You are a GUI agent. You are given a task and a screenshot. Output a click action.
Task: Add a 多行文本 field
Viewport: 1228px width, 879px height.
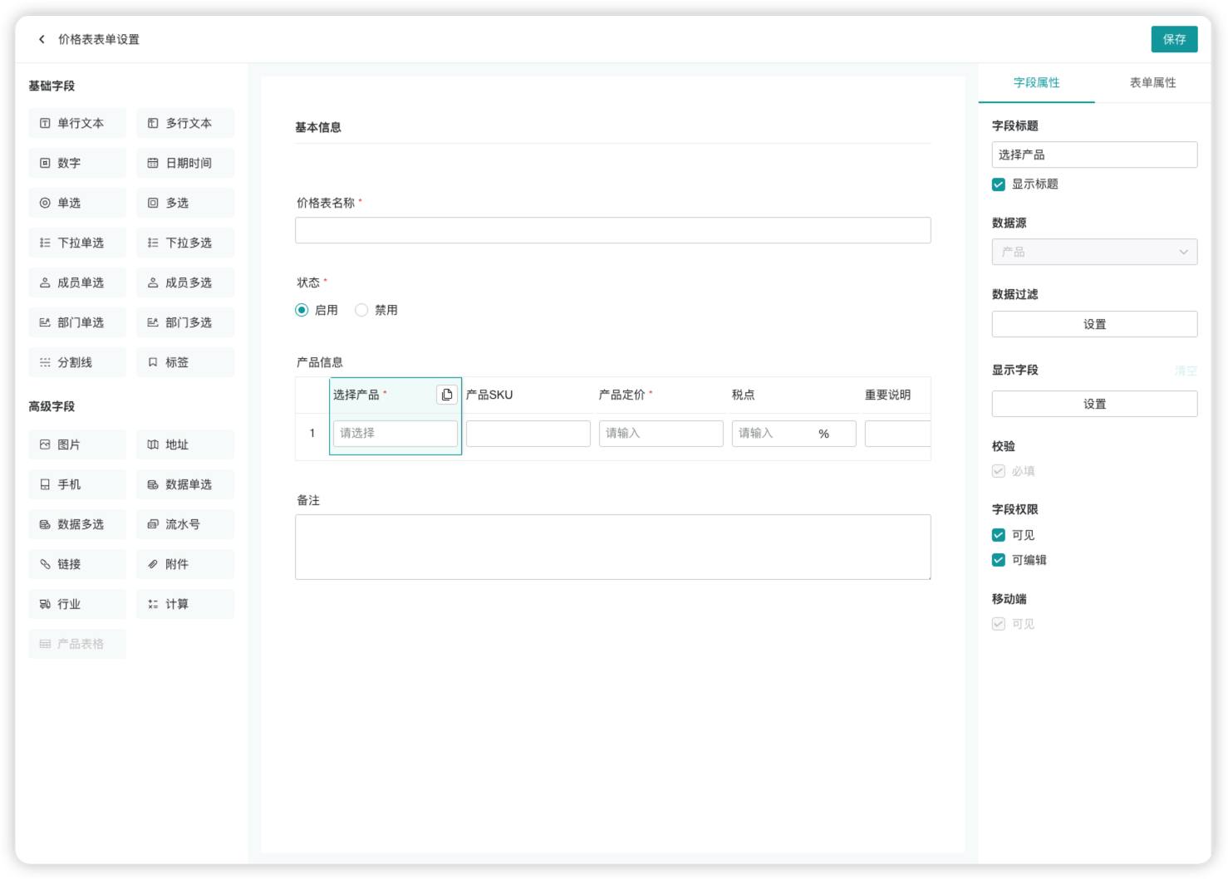185,123
